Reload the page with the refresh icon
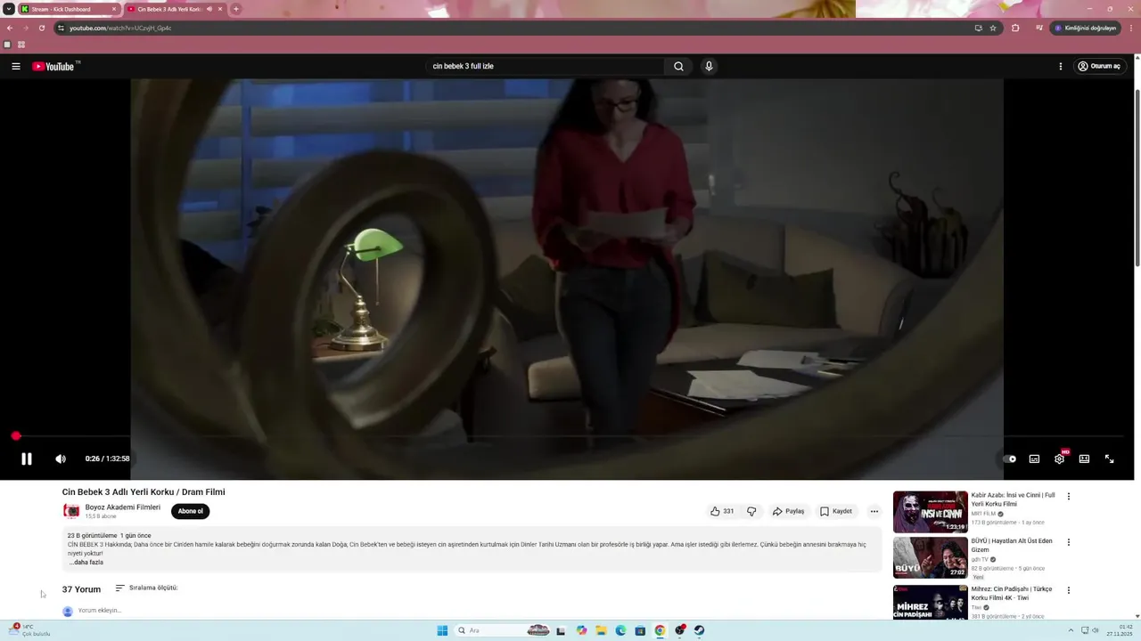 click(x=41, y=28)
